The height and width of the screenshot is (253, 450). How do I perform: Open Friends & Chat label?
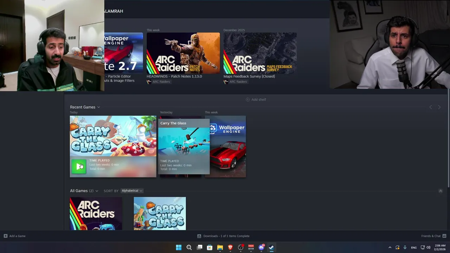click(431, 236)
